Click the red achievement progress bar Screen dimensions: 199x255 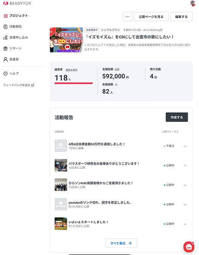[73, 83]
